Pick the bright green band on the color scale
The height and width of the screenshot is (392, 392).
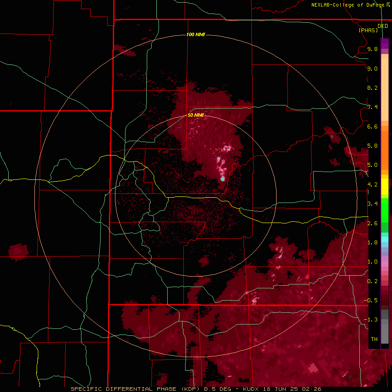point(385,210)
